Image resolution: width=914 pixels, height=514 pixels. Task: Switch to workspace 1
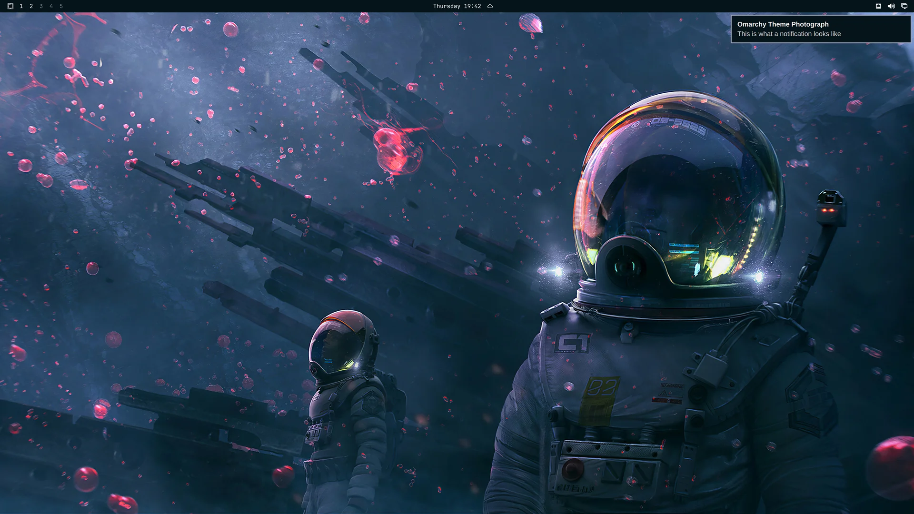click(x=21, y=6)
